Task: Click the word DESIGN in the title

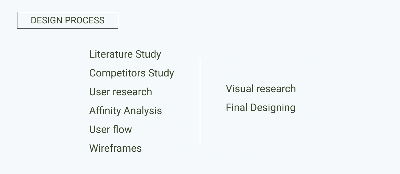Action: click(46, 21)
